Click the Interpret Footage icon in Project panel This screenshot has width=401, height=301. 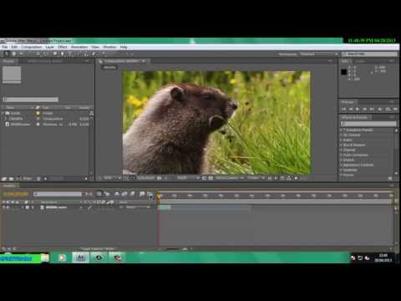(4, 178)
